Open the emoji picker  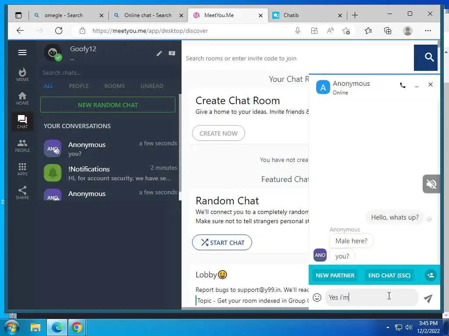(317, 297)
